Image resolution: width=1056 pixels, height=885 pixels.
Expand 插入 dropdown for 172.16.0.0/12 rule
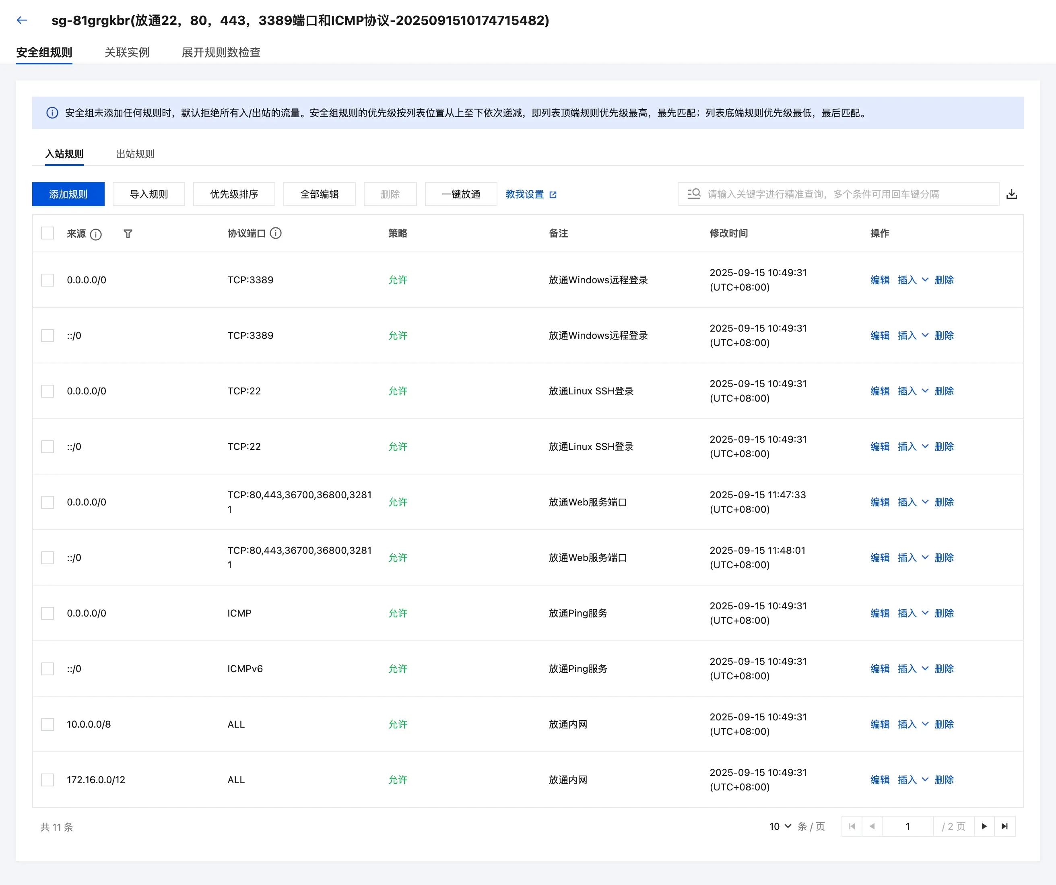pyautogui.click(x=924, y=780)
